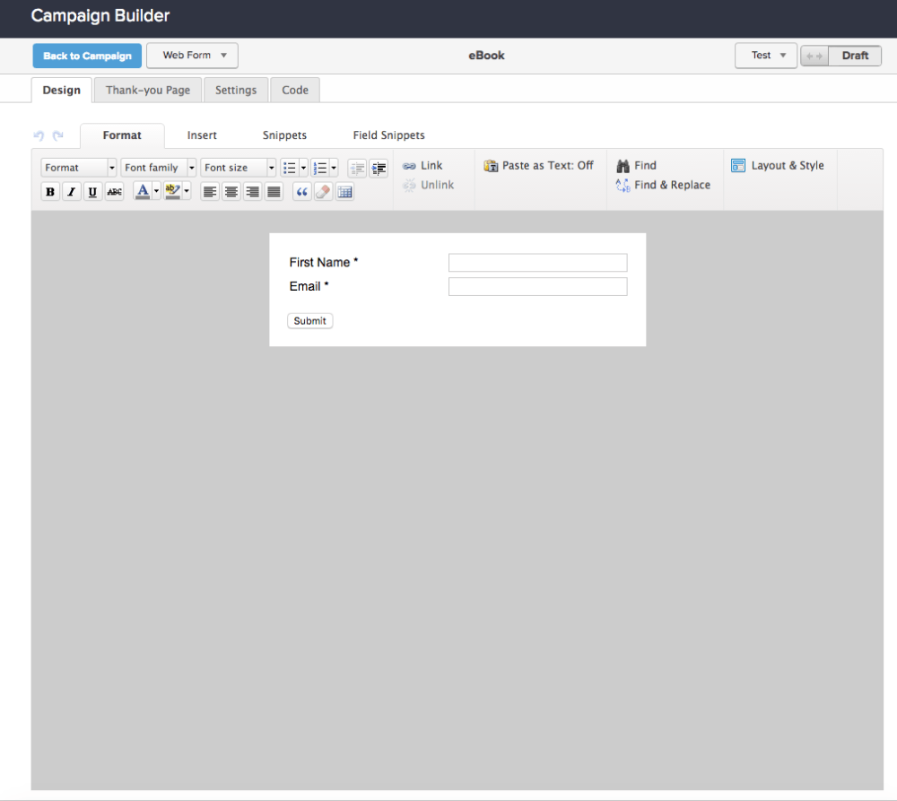Screen dimensions: 897x801
Task: Toggle Underline formatting
Action: pos(92,192)
